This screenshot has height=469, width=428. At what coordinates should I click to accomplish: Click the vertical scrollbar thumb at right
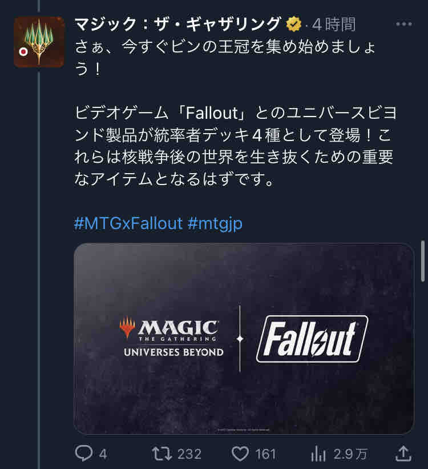[423, 261]
